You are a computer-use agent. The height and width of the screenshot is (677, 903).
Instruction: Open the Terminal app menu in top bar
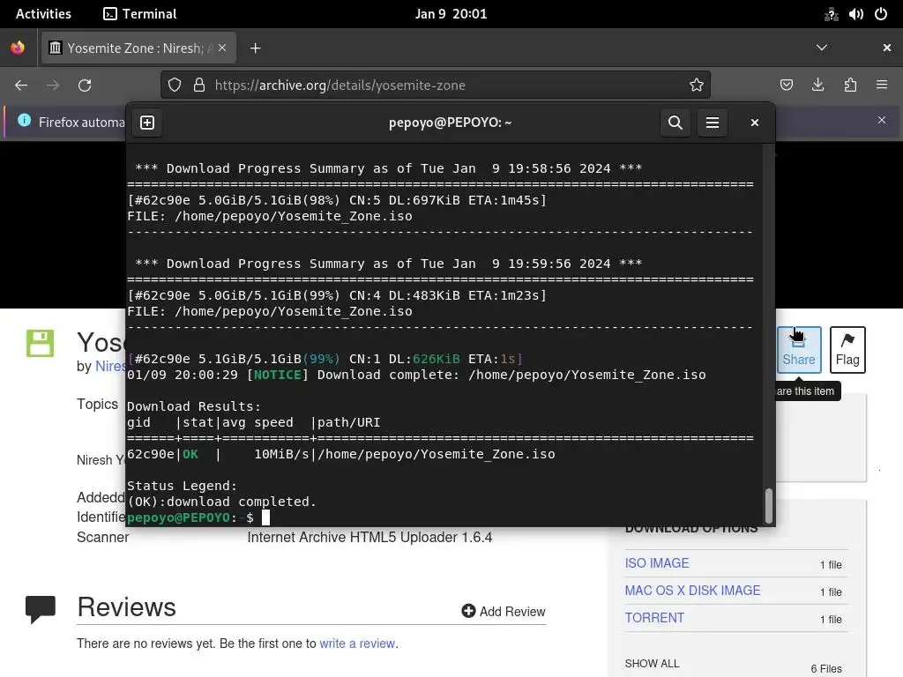pyautogui.click(x=140, y=14)
